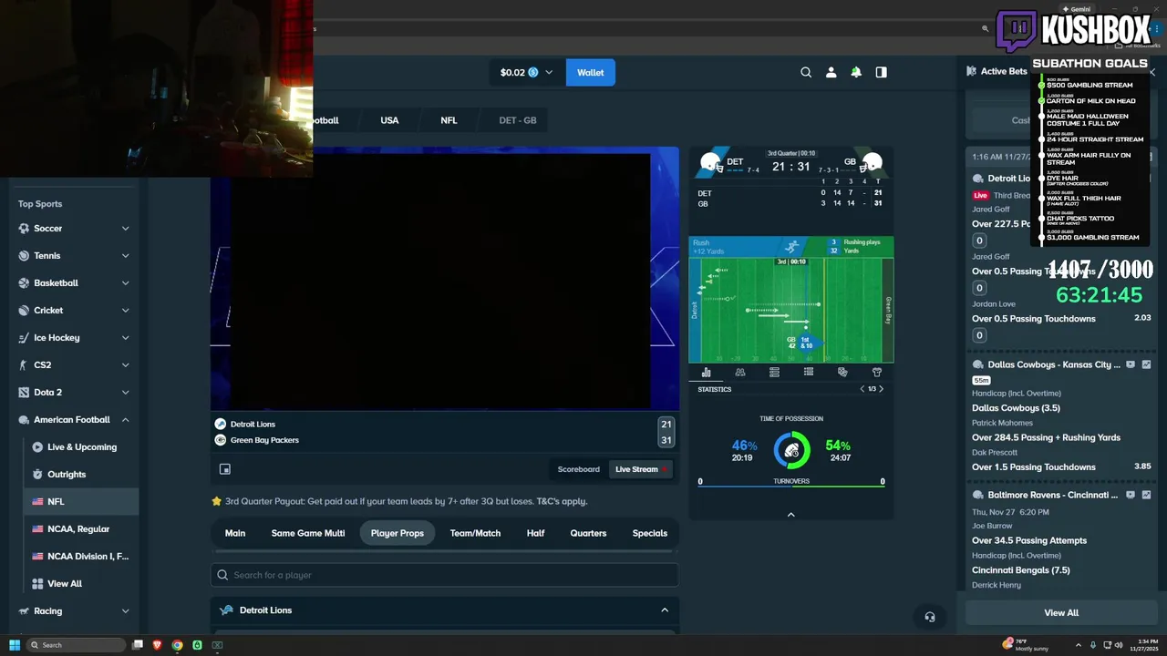This screenshot has width=1167, height=656.
Task: Collapse the match tracker widget
Action: pos(791,515)
